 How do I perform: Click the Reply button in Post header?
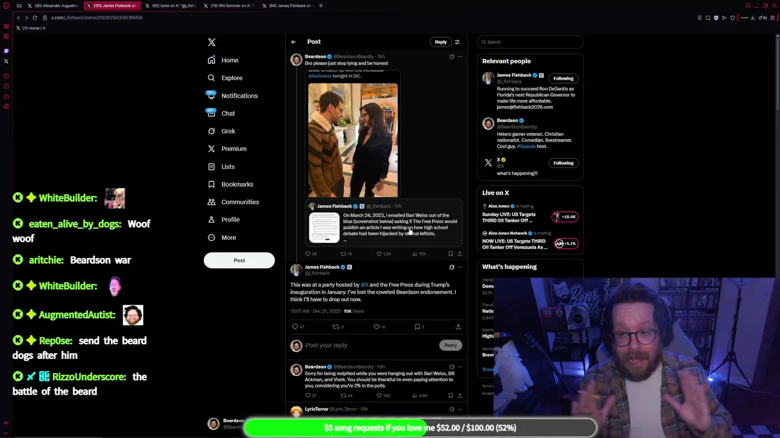tap(441, 42)
